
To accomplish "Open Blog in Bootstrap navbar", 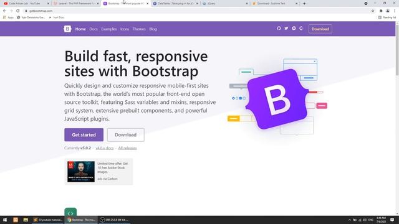I will (153, 29).
